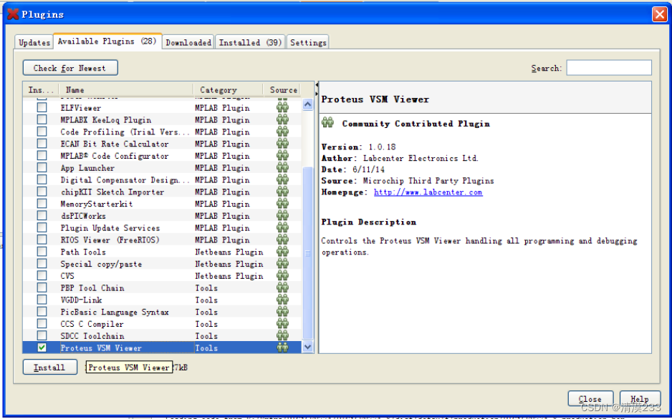The height and width of the screenshot is (419, 672).
Task: Tick the CCS C Compiler checkbox
Action: point(42,324)
